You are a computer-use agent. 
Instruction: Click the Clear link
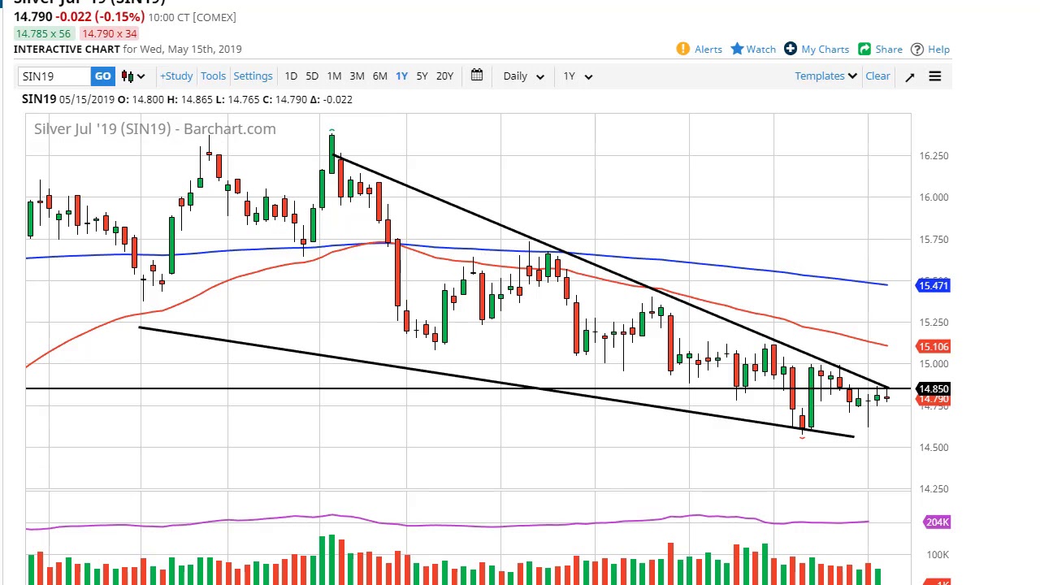click(877, 76)
